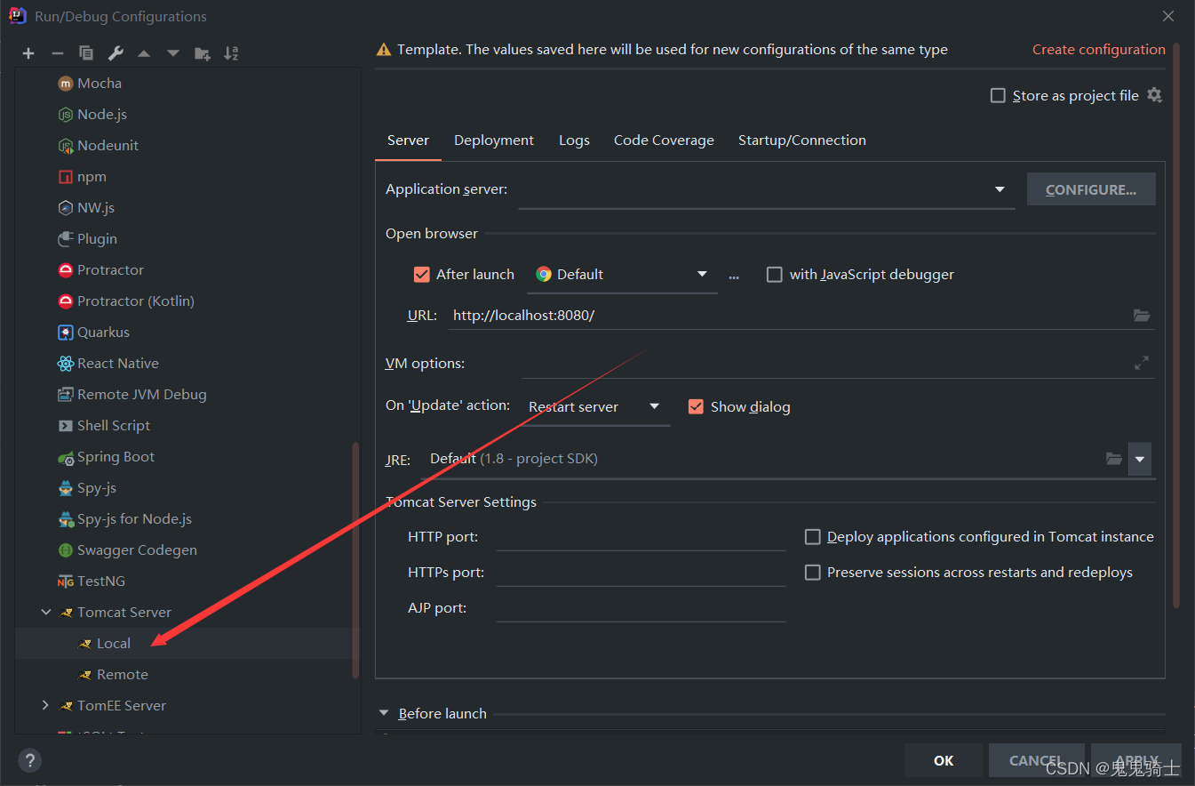Uncheck Show dialog checkbox
This screenshot has height=786, width=1195.
pos(697,407)
